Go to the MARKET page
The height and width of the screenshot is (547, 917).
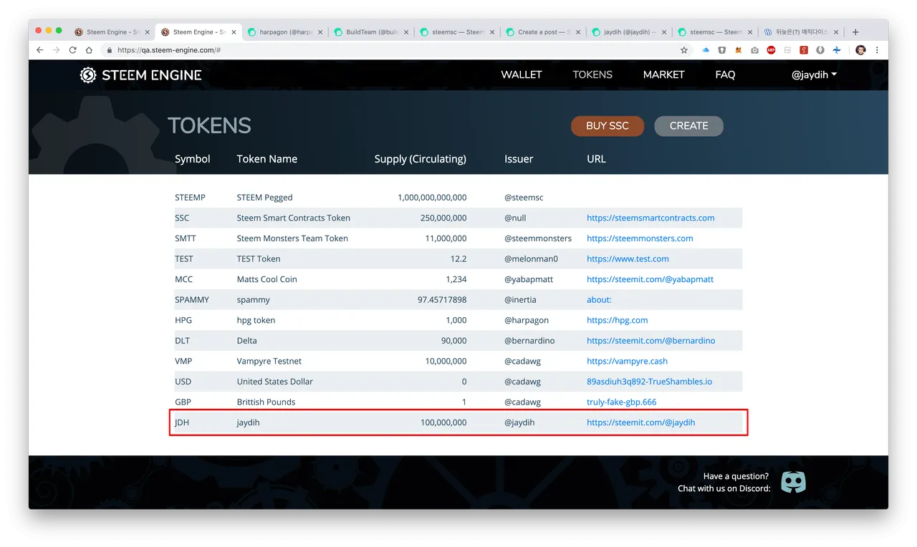[x=663, y=74]
